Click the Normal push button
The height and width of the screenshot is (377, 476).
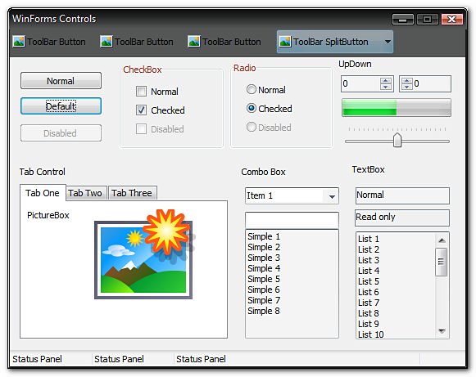(x=61, y=81)
